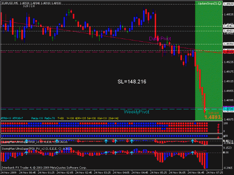Click the 24 Nov 01:25 time label
Viewport: 234px width, 175px height.
(46, 173)
